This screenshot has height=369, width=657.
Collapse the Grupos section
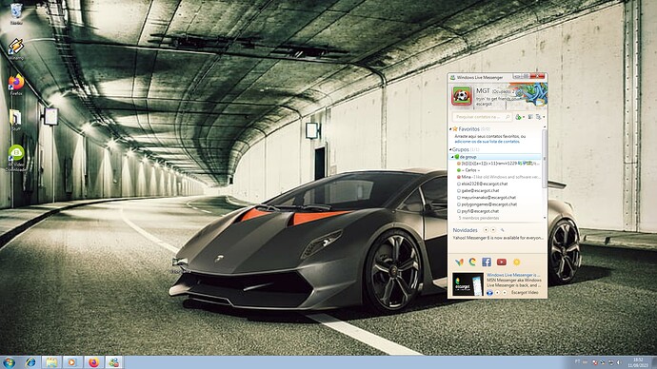pyautogui.click(x=451, y=149)
